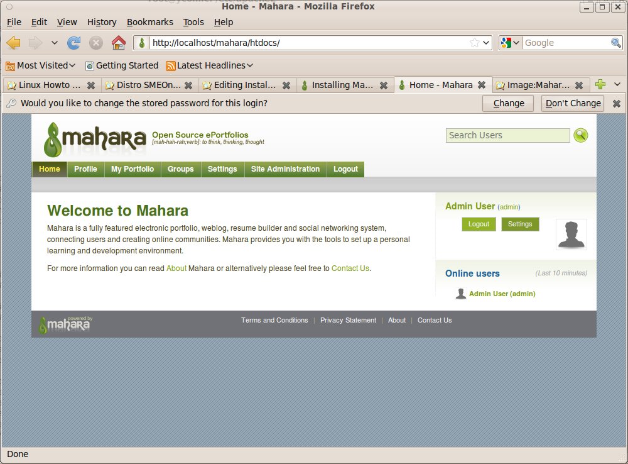Viewport: 628px width, 464px height.
Task: Open the Contact Us link in welcome text
Action: pyautogui.click(x=350, y=268)
